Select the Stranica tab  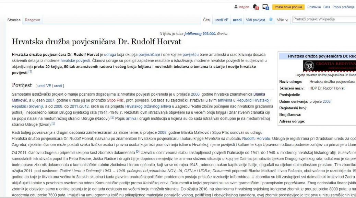[14, 20]
